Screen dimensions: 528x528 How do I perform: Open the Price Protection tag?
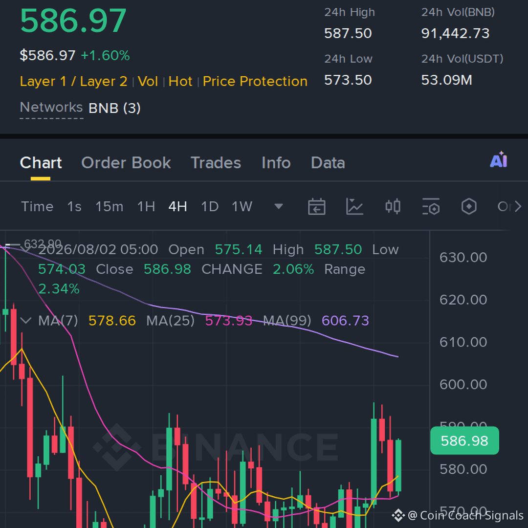pyautogui.click(x=255, y=81)
